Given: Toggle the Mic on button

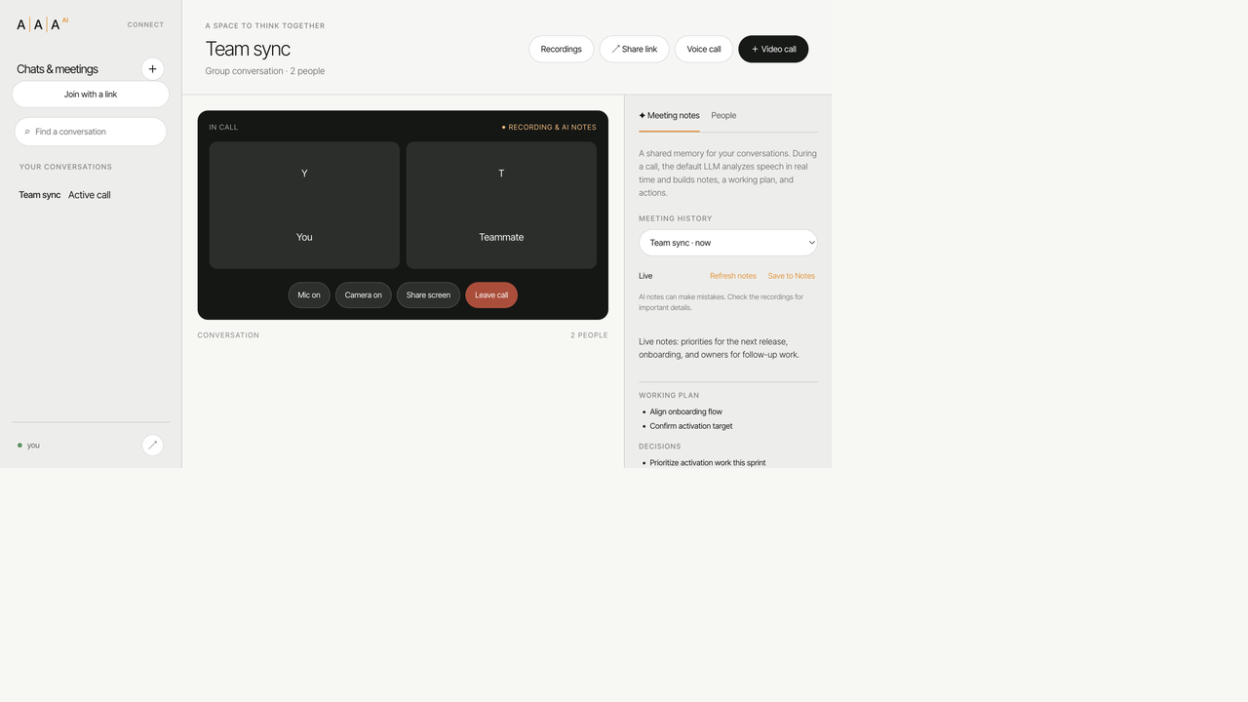Looking at the screenshot, I should click(x=309, y=295).
